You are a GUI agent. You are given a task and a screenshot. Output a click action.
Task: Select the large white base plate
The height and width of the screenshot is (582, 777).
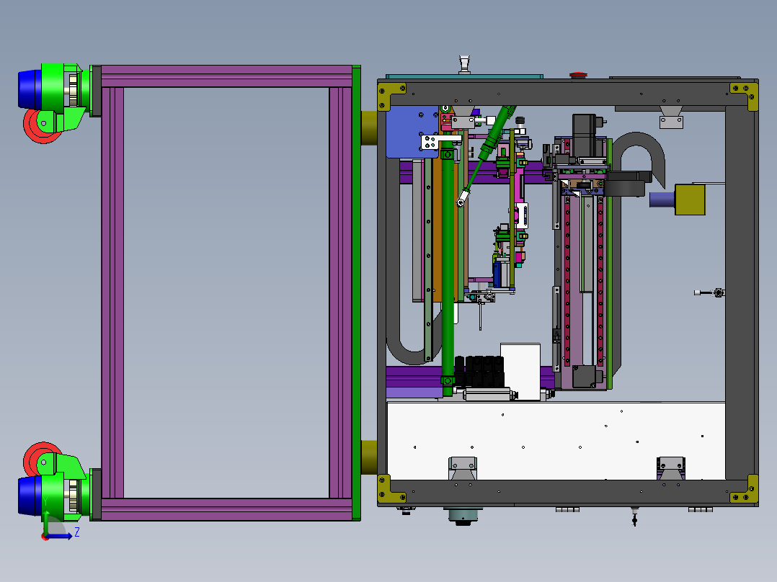pyautogui.click(x=556, y=441)
